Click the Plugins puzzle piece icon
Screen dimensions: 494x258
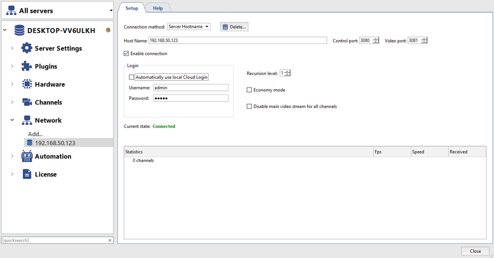[x=26, y=66]
